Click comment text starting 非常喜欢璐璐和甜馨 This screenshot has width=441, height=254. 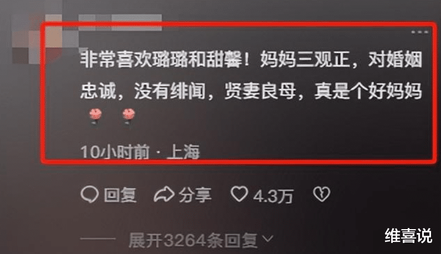coord(251,60)
